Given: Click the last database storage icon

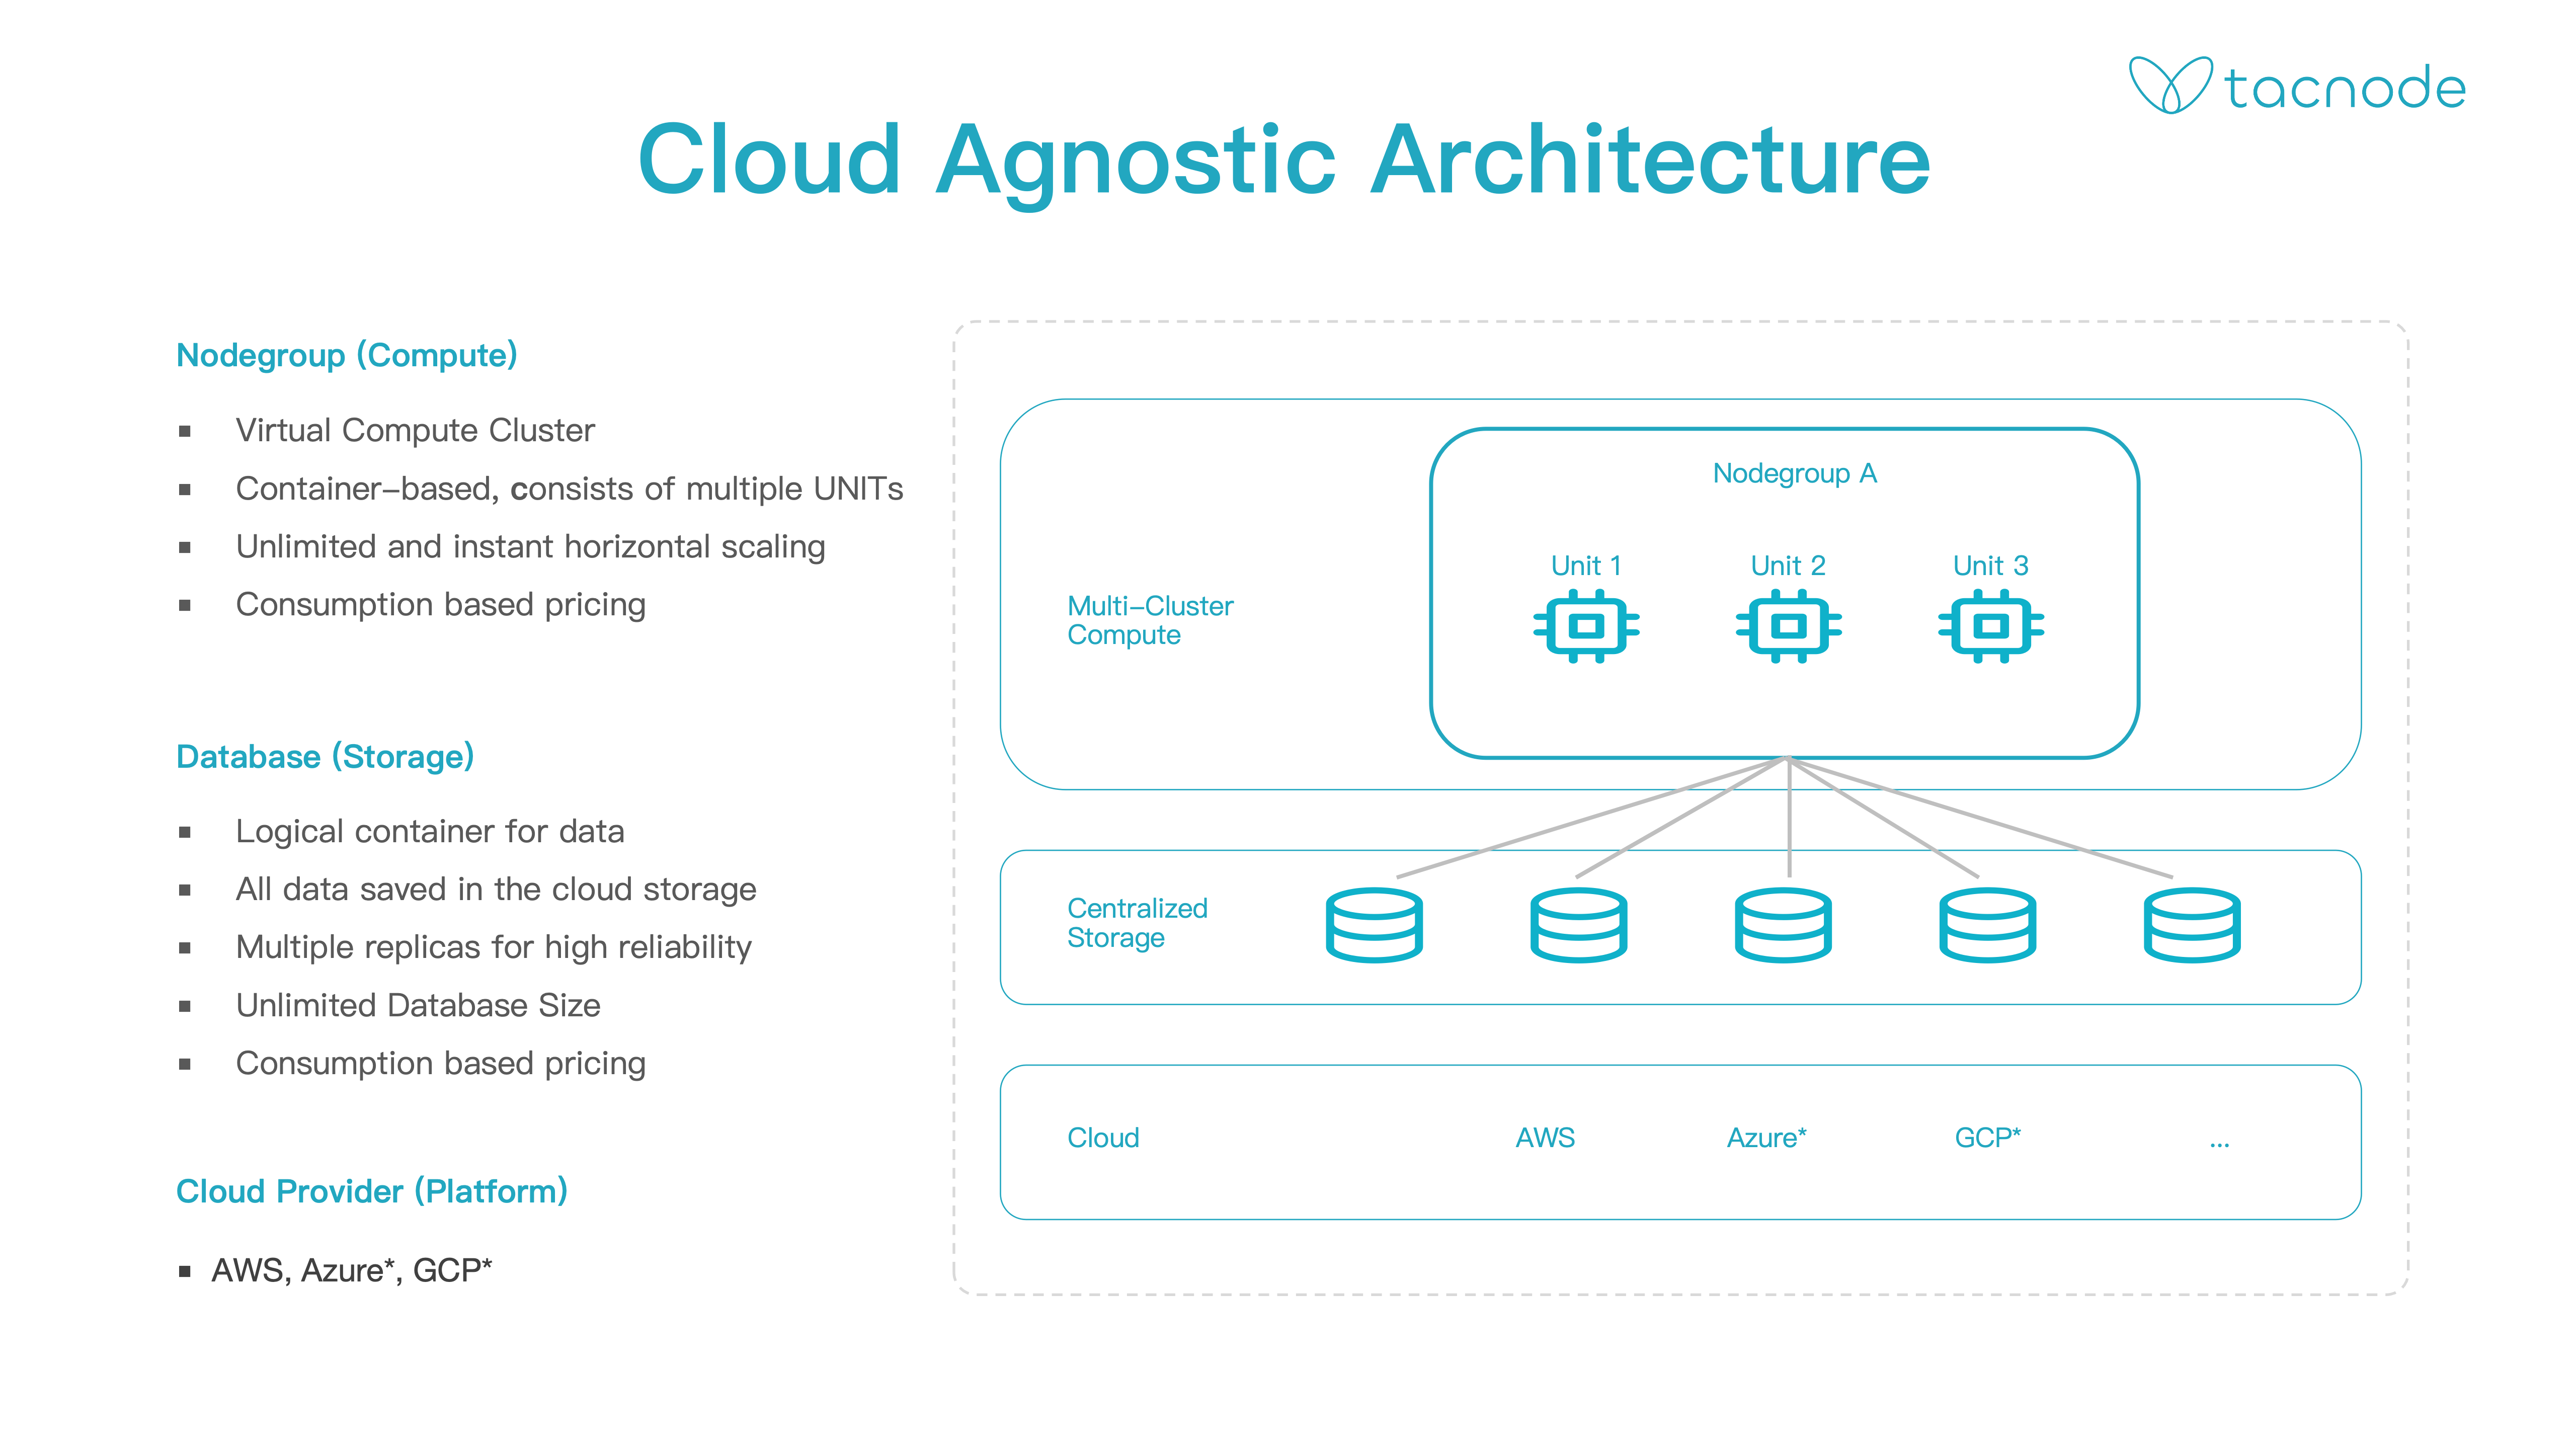Looking at the screenshot, I should pyautogui.click(x=2192, y=925).
